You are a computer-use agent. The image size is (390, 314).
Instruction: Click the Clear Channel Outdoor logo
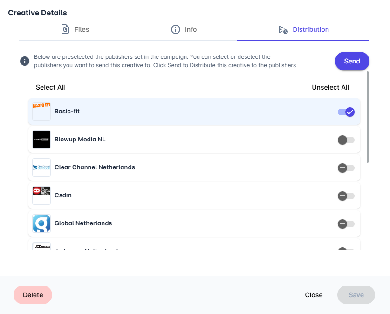[x=41, y=167]
